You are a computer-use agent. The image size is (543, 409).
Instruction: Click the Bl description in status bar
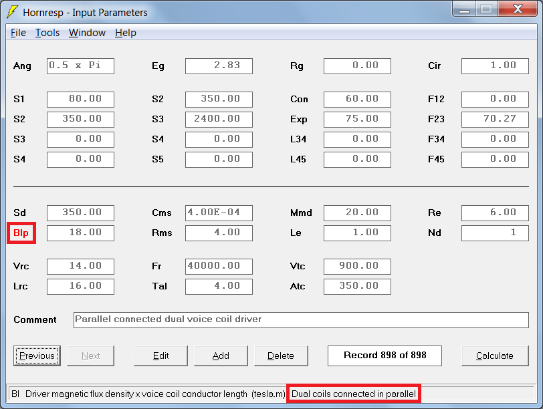pyautogui.click(x=148, y=394)
